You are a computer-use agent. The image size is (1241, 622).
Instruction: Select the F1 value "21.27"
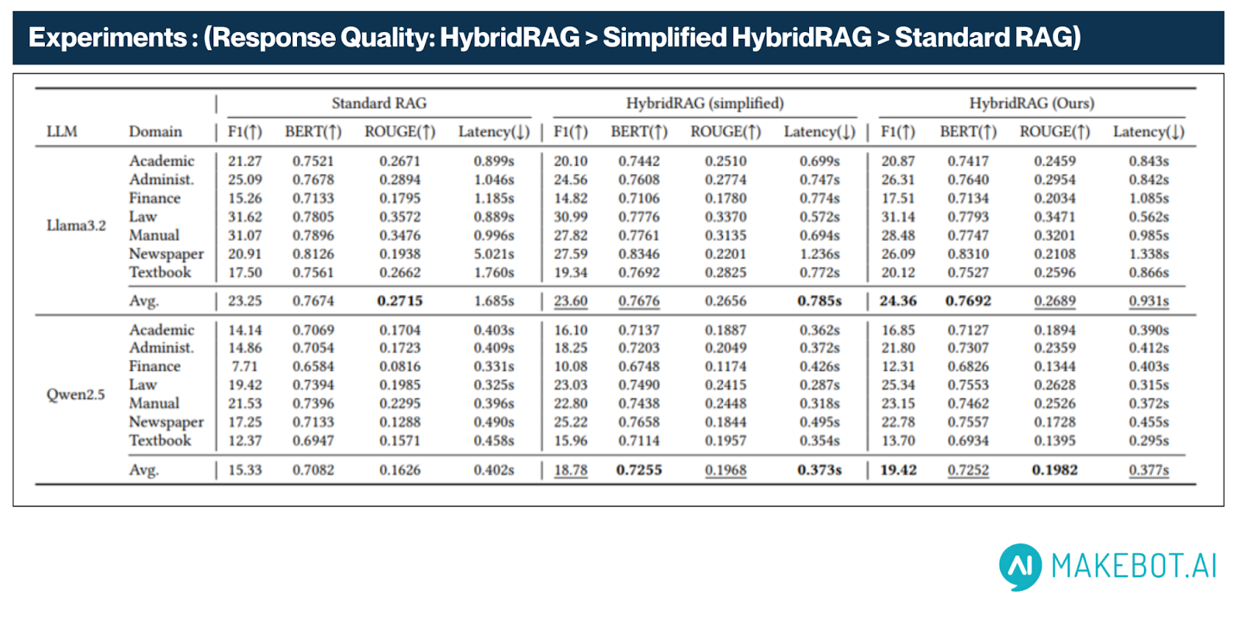(x=245, y=161)
